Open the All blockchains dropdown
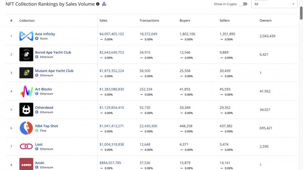 pyautogui.click(x=274, y=4)
